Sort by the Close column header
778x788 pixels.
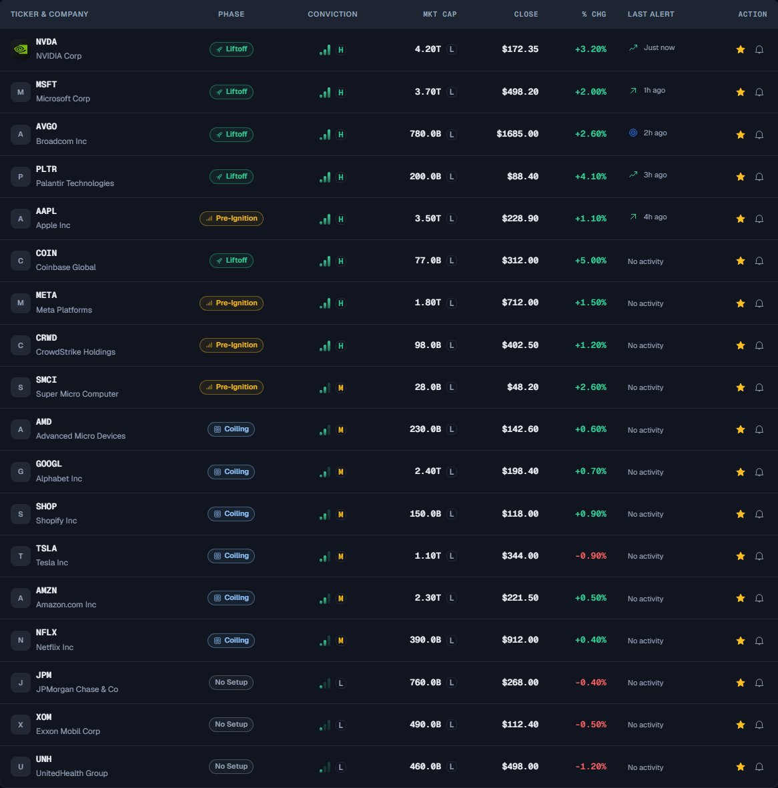(526, 14)
